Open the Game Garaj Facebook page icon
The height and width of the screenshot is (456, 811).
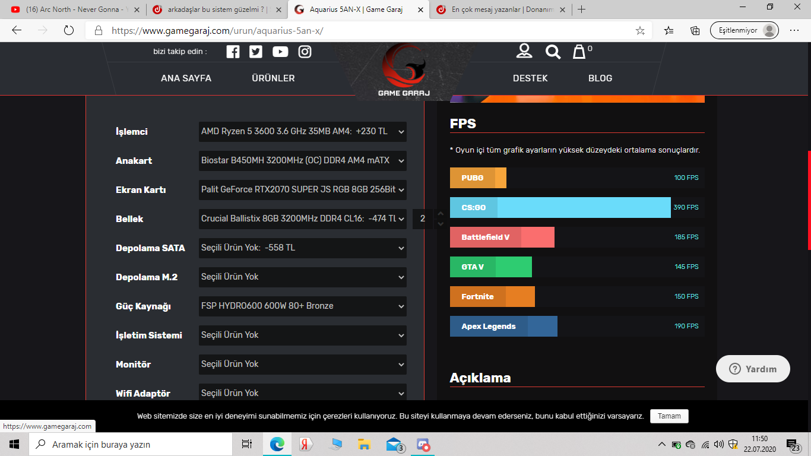coord(233,52)
